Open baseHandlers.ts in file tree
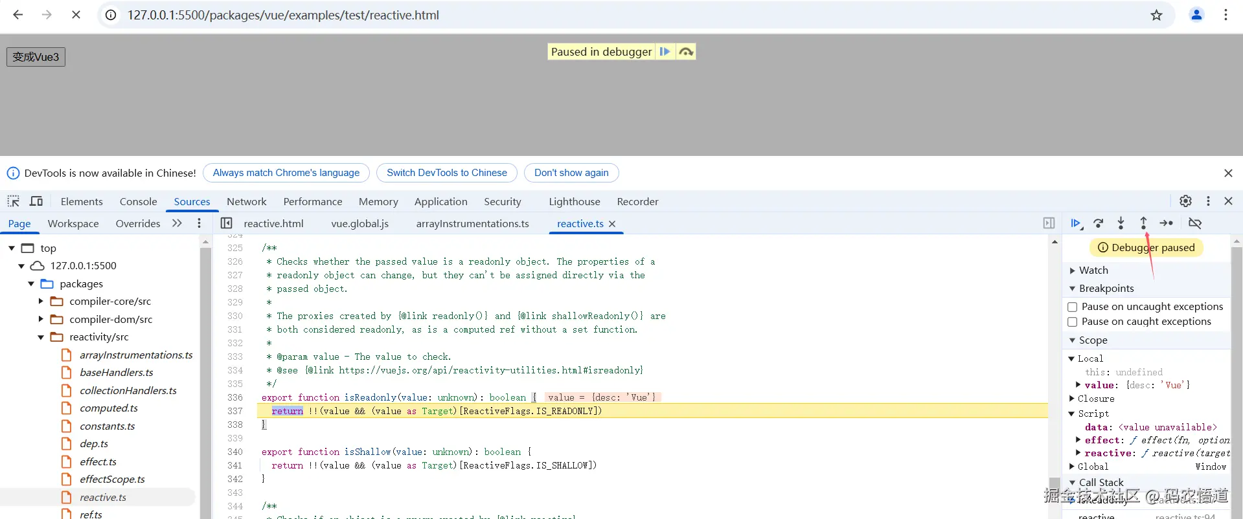This screenshot has height=519, width=1243. [116, 373]
